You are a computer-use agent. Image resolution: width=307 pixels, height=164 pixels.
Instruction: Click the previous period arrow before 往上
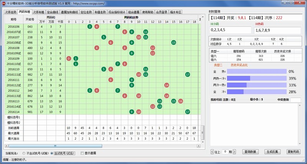(213, 152)
